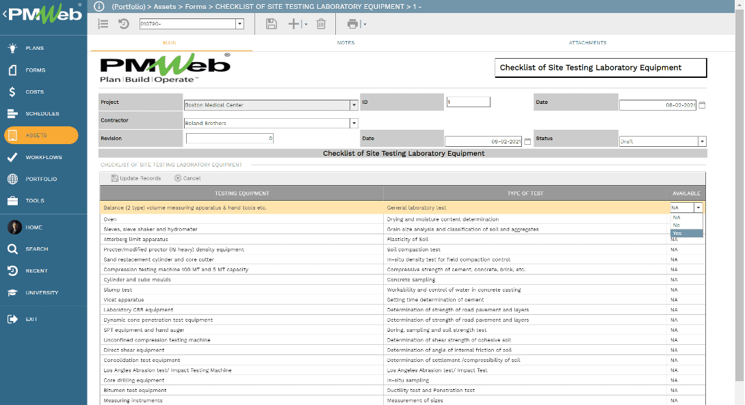Switch to the Notes tab
The width and height of the screenshot is (745, 405).
(345, 42)
